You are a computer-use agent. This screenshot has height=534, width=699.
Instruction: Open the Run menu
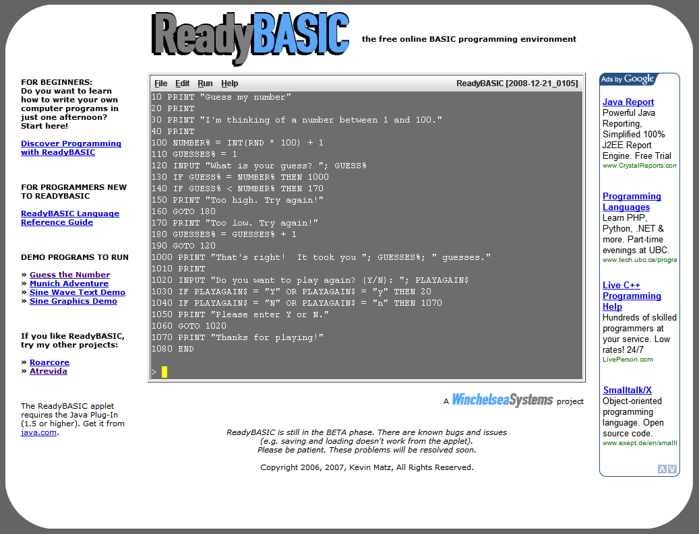[205, 84]
